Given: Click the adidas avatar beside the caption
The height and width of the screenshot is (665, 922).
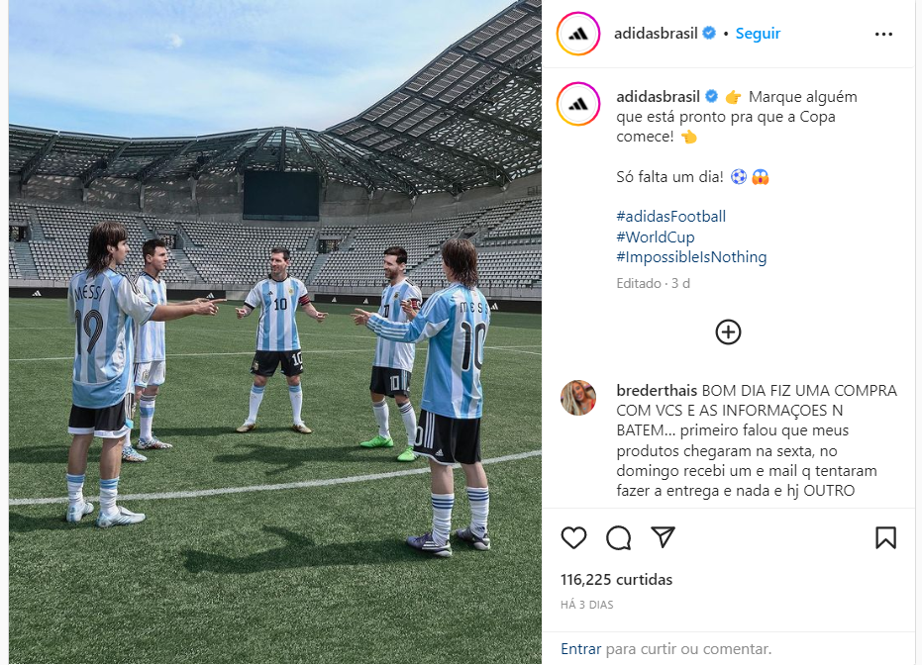Looking at the screenshot, I should click(578, 104).
